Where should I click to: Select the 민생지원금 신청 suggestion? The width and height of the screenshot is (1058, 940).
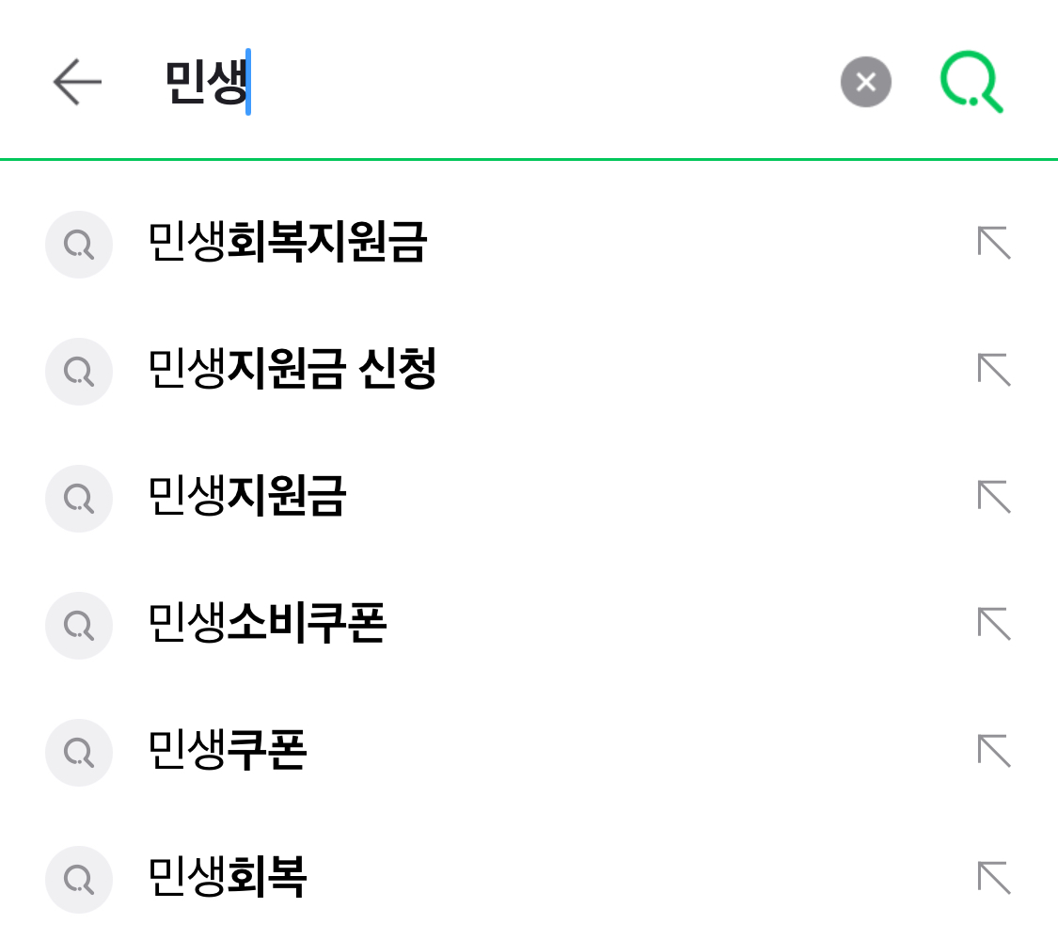coord(292,371)
